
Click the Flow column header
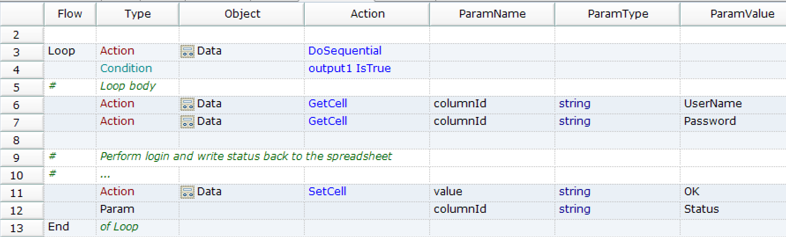coord(70,14)
